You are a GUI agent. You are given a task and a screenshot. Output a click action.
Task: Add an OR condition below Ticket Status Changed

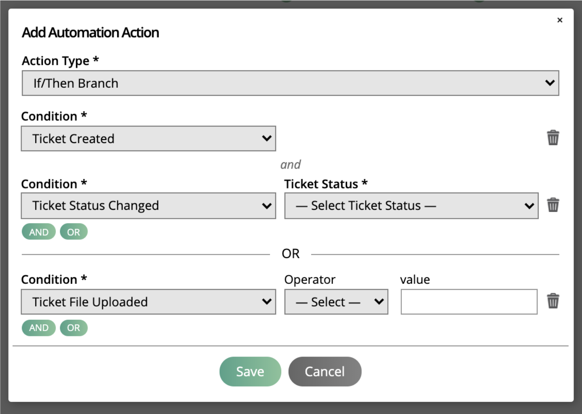[74, 231]
